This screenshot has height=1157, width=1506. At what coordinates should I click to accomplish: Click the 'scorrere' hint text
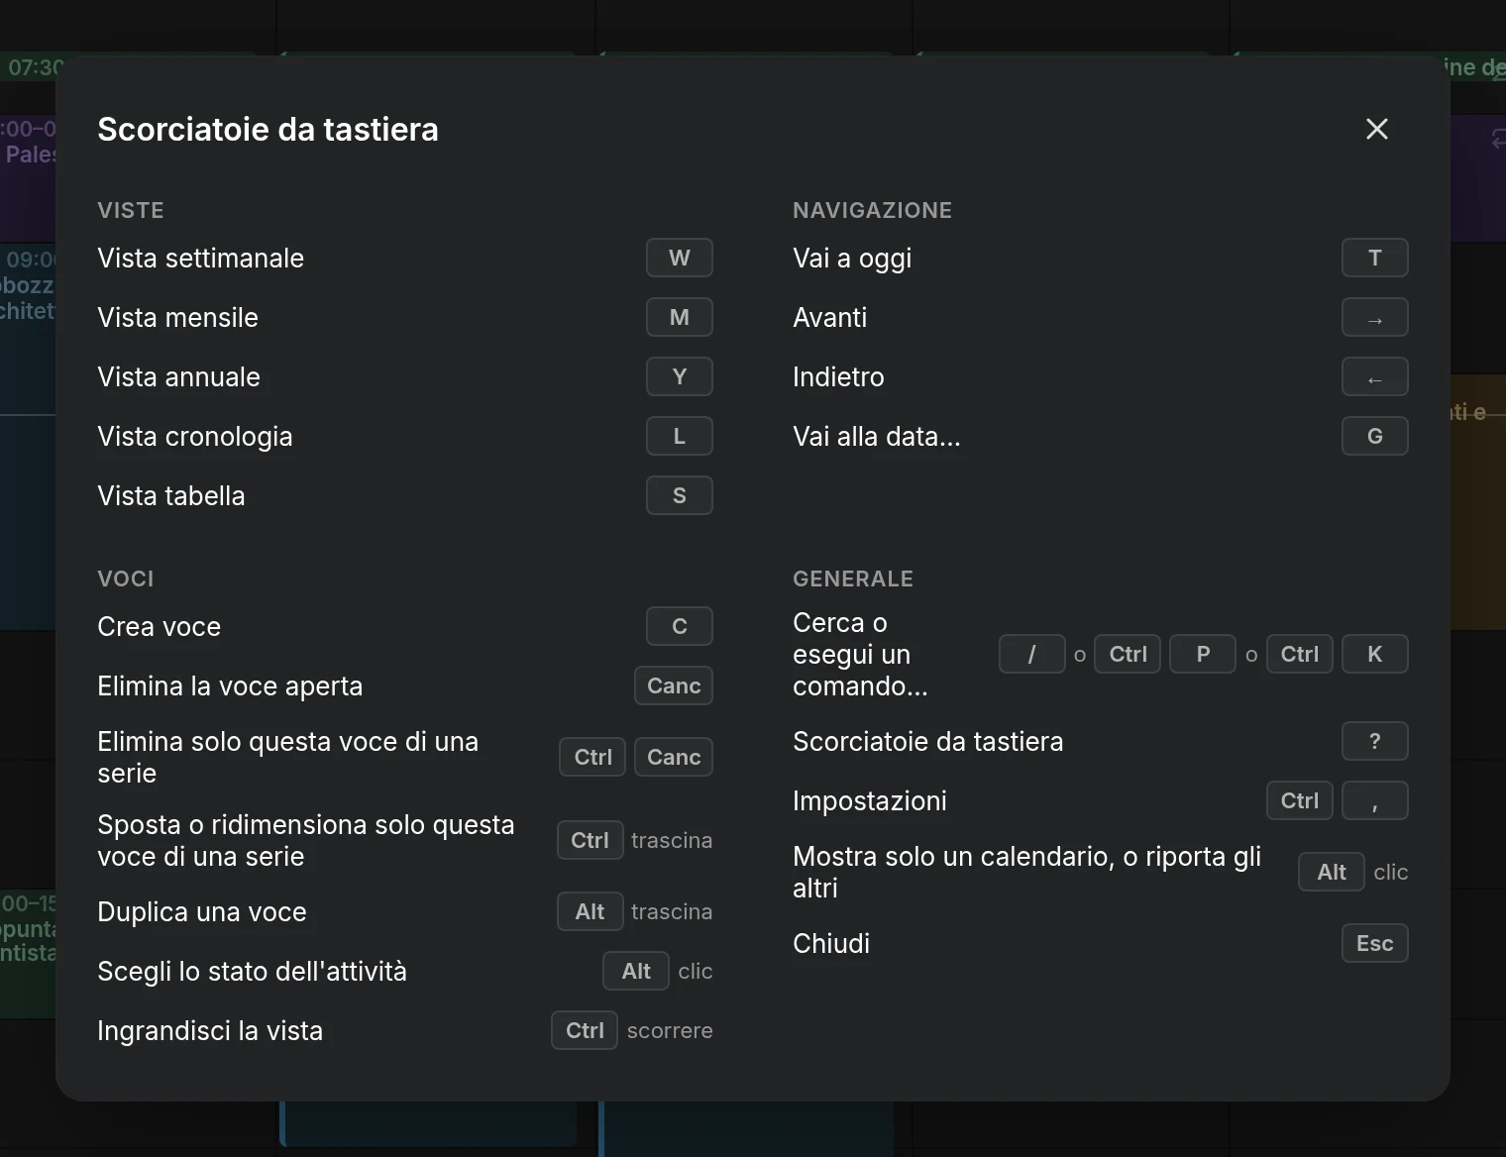tap(670, 1030)
